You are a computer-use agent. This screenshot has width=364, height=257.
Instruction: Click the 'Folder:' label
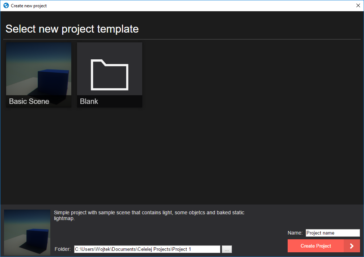point(63,249)
